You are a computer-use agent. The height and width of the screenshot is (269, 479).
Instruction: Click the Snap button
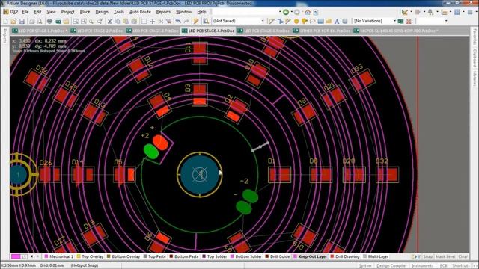tap(427, 256)
